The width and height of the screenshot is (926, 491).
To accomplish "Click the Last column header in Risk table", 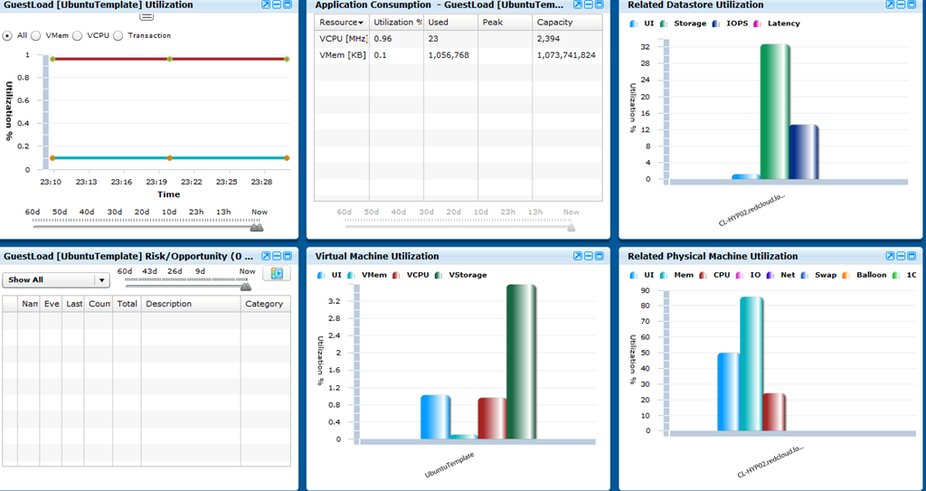I will coord(73,304).
